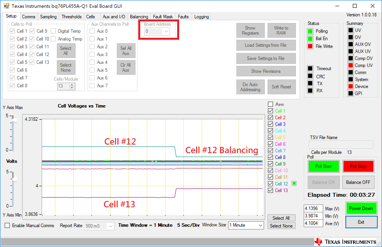Check the Aux 7 channel box
This screenshot has height=247, width=382.
tap(92, 86)
